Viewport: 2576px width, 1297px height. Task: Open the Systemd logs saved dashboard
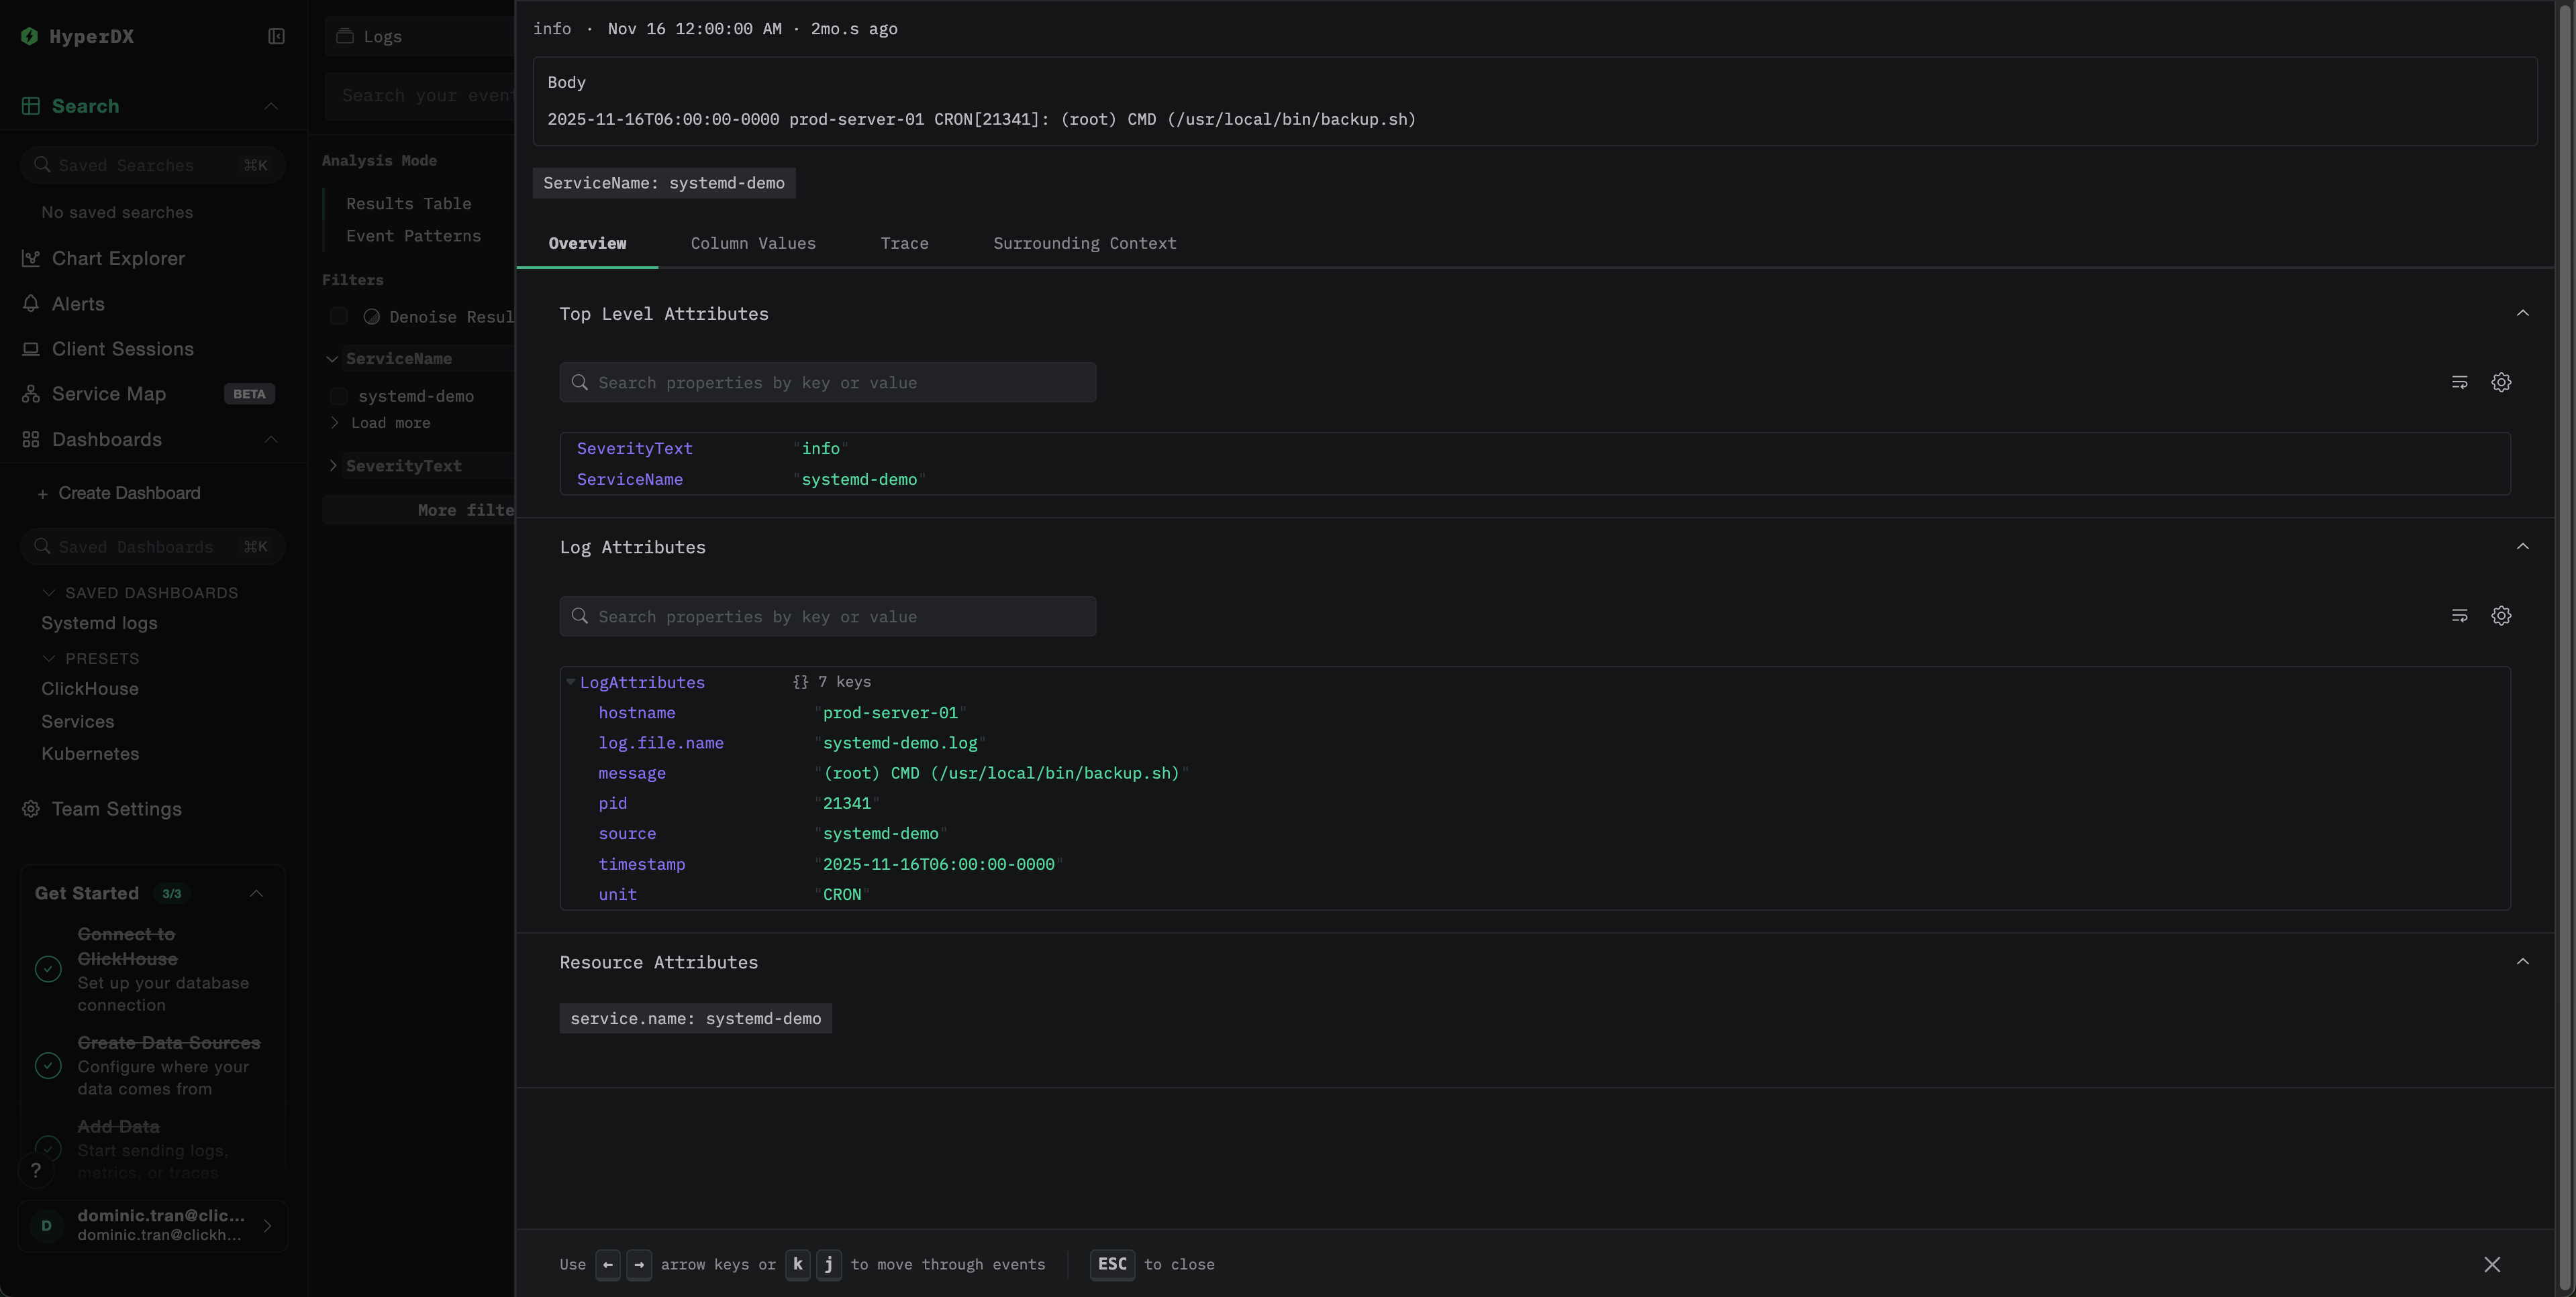pos(99,622)
